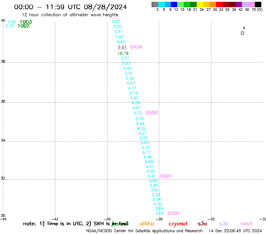
Task: Click the 4.97 wave height value
Action: [x=127, y=68]
